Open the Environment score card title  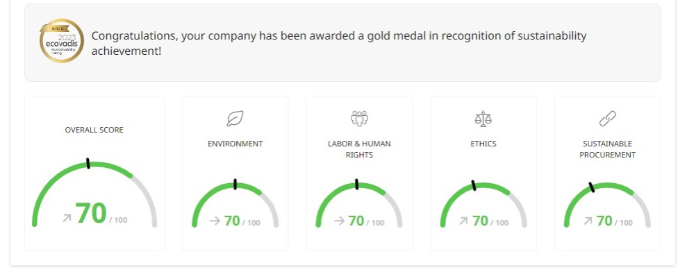click(x=235, y=144)
